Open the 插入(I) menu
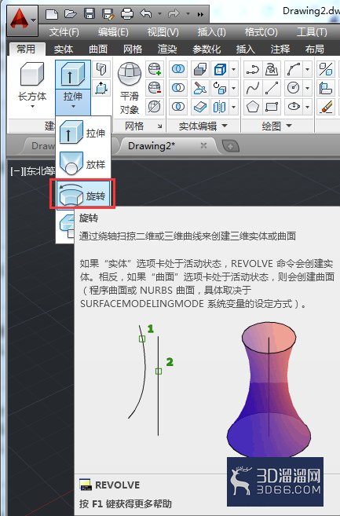 (211, 32)
